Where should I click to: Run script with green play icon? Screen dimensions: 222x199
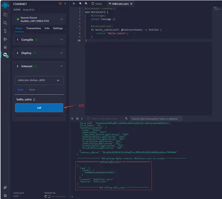(74, 3)
